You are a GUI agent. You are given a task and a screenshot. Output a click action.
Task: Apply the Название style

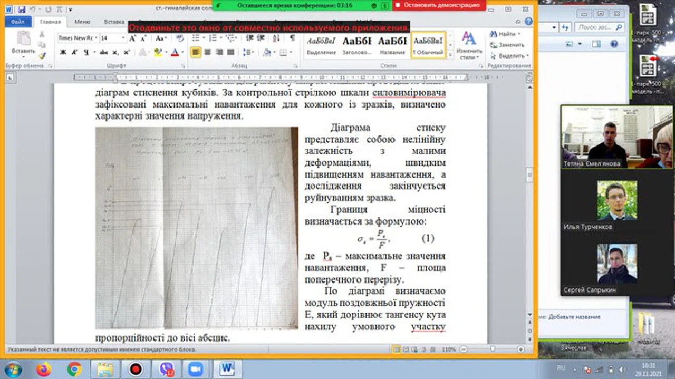pos(392,45)
